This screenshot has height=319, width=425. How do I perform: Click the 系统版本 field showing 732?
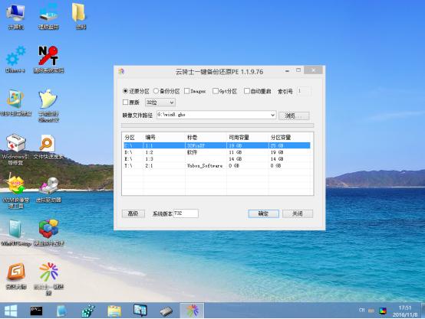pyautogui.click(x=186, y=213)
